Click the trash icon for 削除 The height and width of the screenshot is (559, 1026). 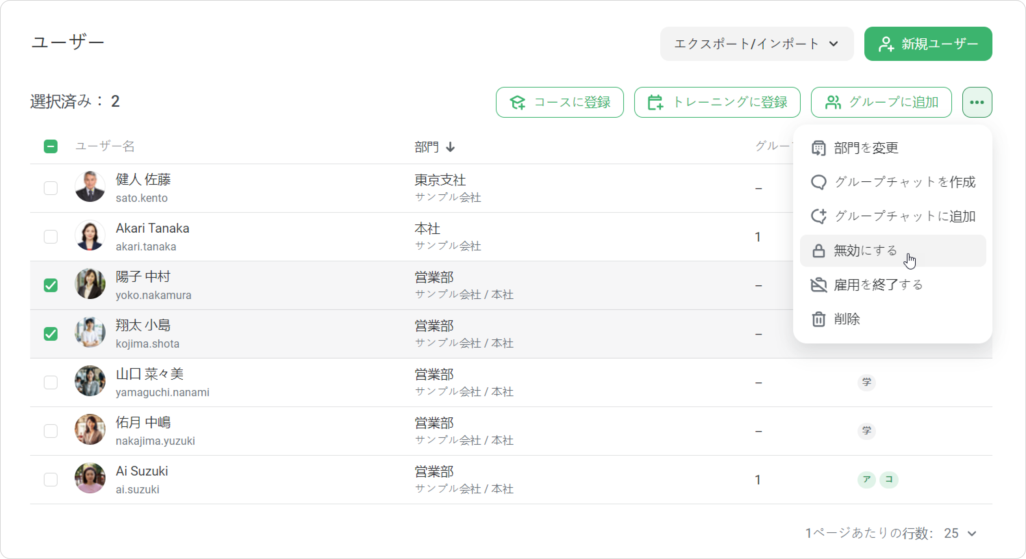pos(818,319)
